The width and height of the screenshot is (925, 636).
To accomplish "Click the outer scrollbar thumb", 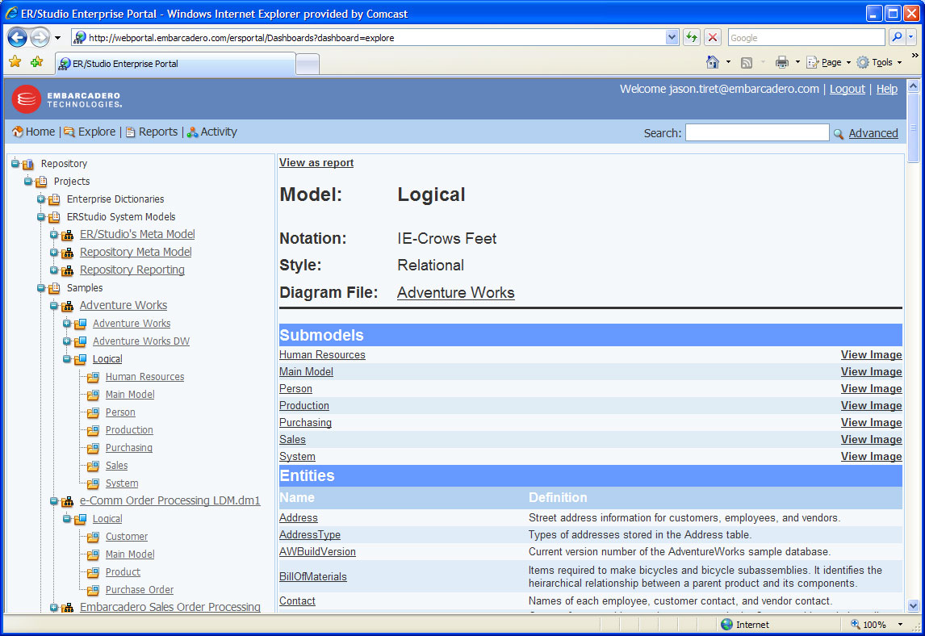I will 913,127.
